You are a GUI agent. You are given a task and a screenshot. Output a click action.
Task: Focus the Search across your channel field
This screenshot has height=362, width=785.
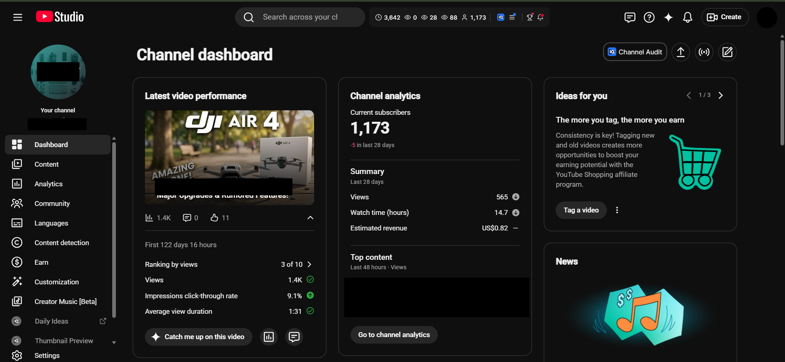pyautogui.click(x=300, y=17)
